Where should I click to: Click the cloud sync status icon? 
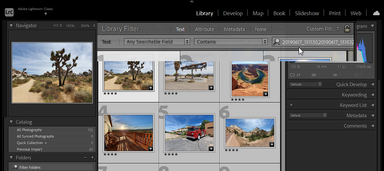pyautogui.click(x=376, y=14)
